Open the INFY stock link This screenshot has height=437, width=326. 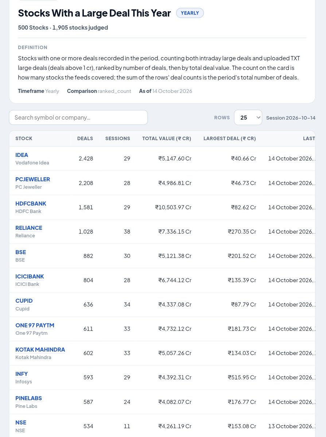[22, 374]
